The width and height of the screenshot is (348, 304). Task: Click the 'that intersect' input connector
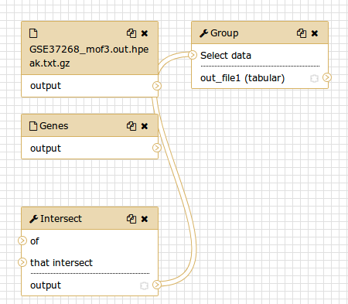[22, 262]
